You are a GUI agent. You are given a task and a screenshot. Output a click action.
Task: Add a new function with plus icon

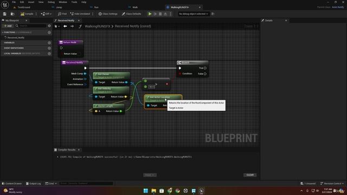(x=49, y=32)
